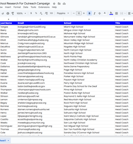Screen dimensions: 133x144
Task: Click the School header cell
Action: pos(89,23)
